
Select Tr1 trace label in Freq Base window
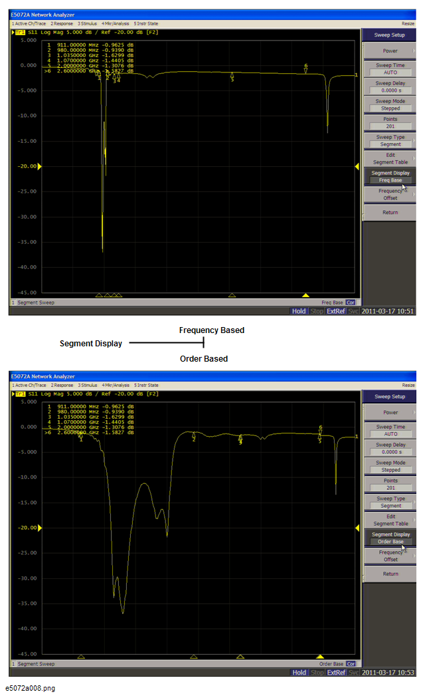point(21,33)
